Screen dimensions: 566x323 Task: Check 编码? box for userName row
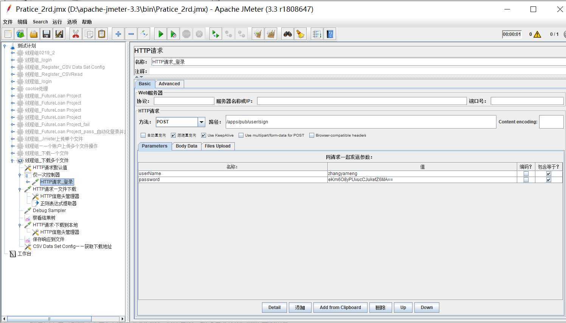click(526, 174)
